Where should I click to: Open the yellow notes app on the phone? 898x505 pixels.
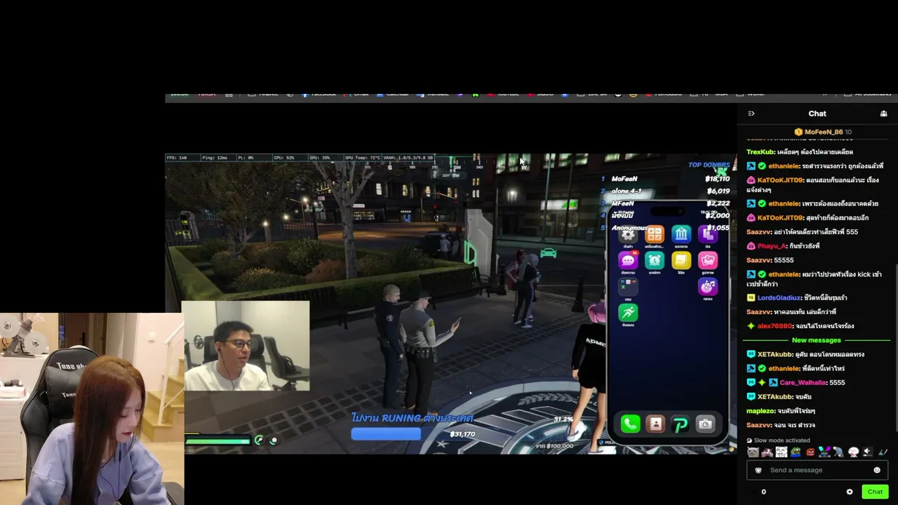pyautogui.click(x=681, y=261)
